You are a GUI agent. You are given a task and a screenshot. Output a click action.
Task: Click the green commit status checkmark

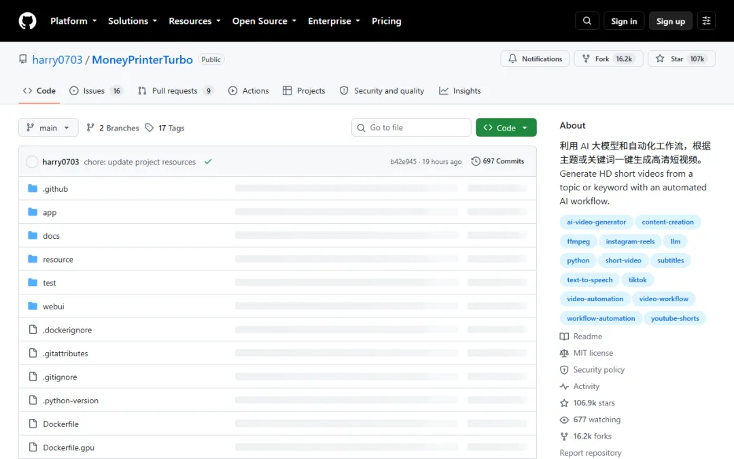[x=209, y=162]
